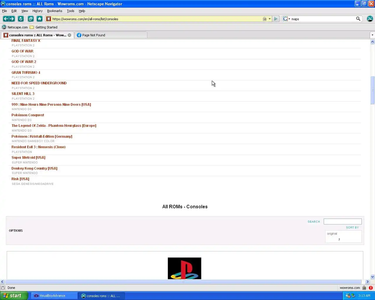375x300 pixels.
Task: Open the GOD OF WAR 2 link
Action: tap(24, 62)
